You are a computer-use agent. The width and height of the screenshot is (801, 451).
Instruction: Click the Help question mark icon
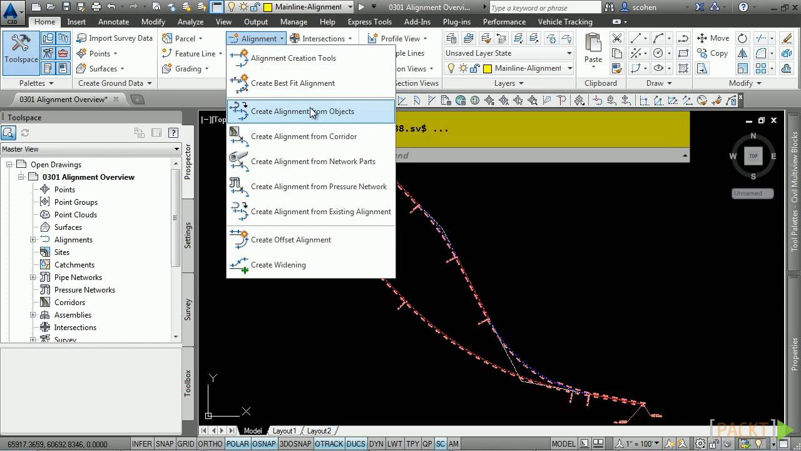coord(743,7)
